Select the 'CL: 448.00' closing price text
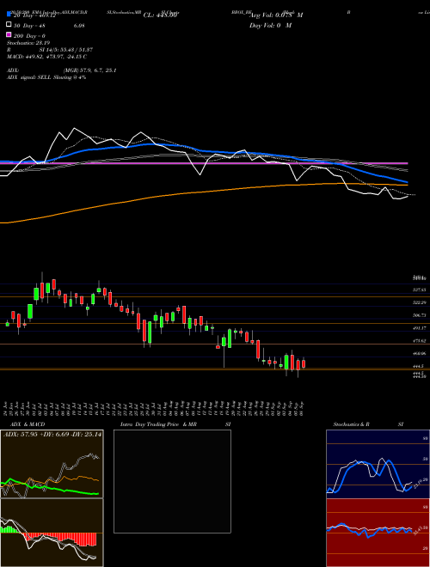Viewport: 430px width, 567px height. 160,15
